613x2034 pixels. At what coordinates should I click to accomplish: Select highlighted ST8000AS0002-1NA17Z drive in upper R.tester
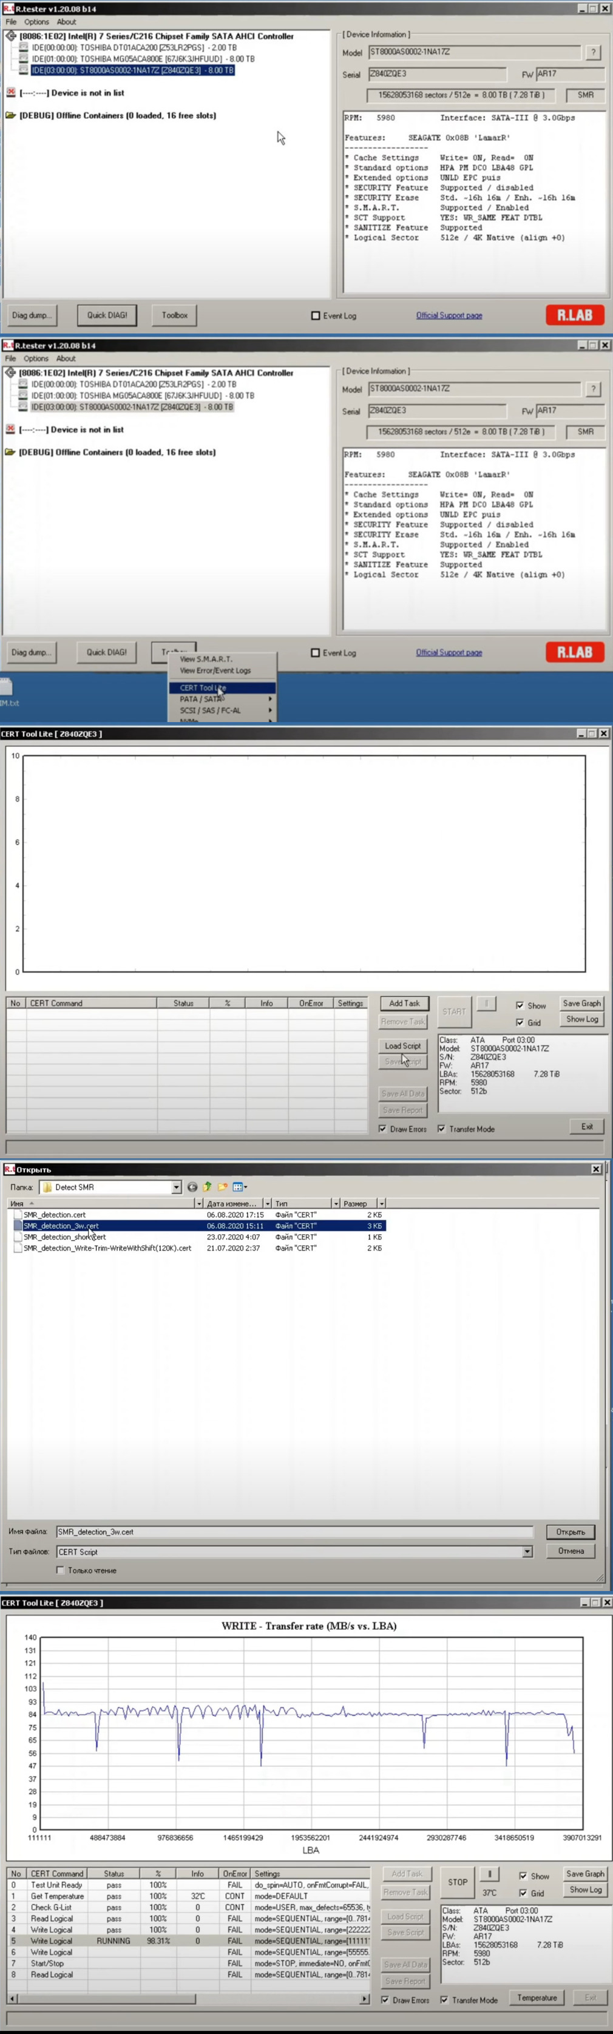(132, 70)
